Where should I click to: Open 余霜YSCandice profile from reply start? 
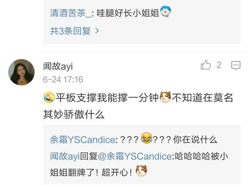point(83,140)
